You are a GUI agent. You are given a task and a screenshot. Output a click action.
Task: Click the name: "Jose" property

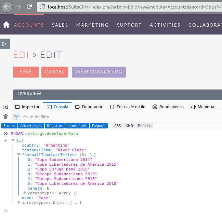click(x=36, y=198)
